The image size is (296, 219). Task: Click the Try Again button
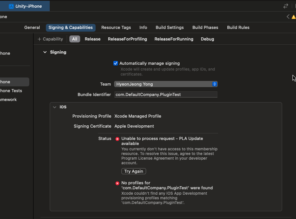134,171
